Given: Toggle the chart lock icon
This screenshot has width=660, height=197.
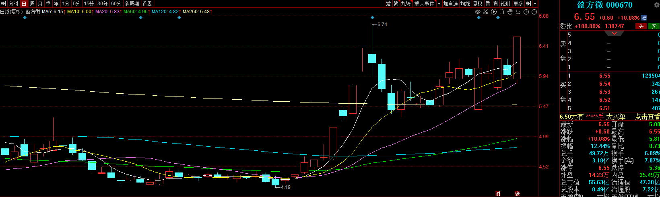Looking at the screenshot, I should [502, 12].
